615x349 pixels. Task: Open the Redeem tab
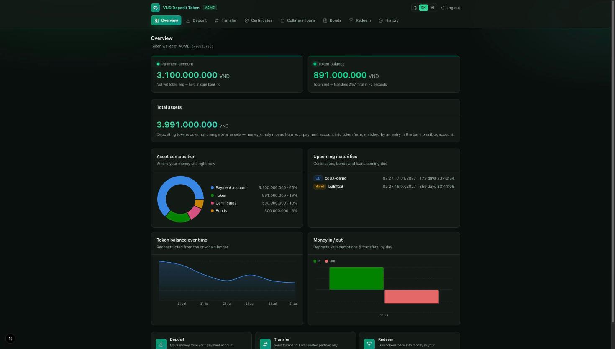point(360,20)
